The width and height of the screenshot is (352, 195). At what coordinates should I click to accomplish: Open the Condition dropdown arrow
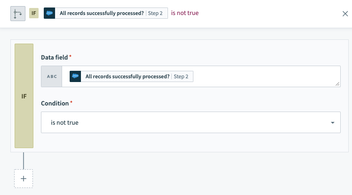[x=333, y=123]
